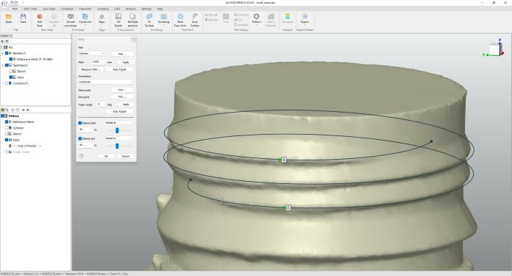
Task: Collapse the Meshes(1) tree node
Action: point(3,53)
